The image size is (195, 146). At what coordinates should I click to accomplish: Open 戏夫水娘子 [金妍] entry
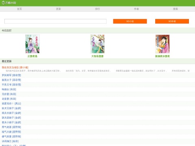[11, 113]
